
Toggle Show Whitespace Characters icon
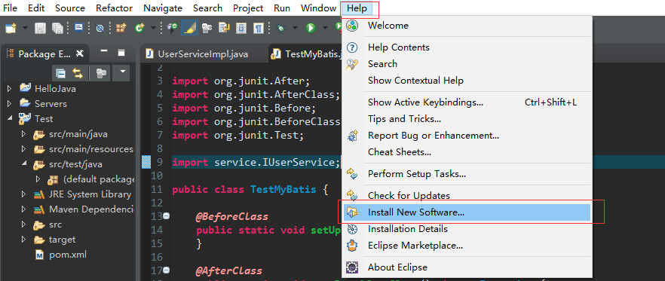click(259, 29)
